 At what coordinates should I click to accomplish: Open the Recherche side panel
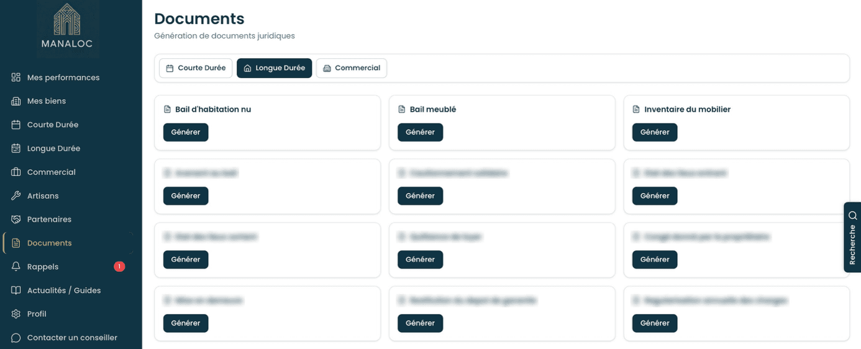coord(852,237)
